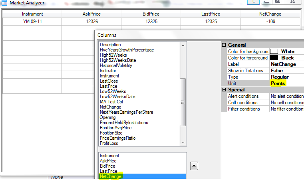
Task: Select LastPrice in the lower applied columns list
Action: pyautogui.click(x=108, y=171)
